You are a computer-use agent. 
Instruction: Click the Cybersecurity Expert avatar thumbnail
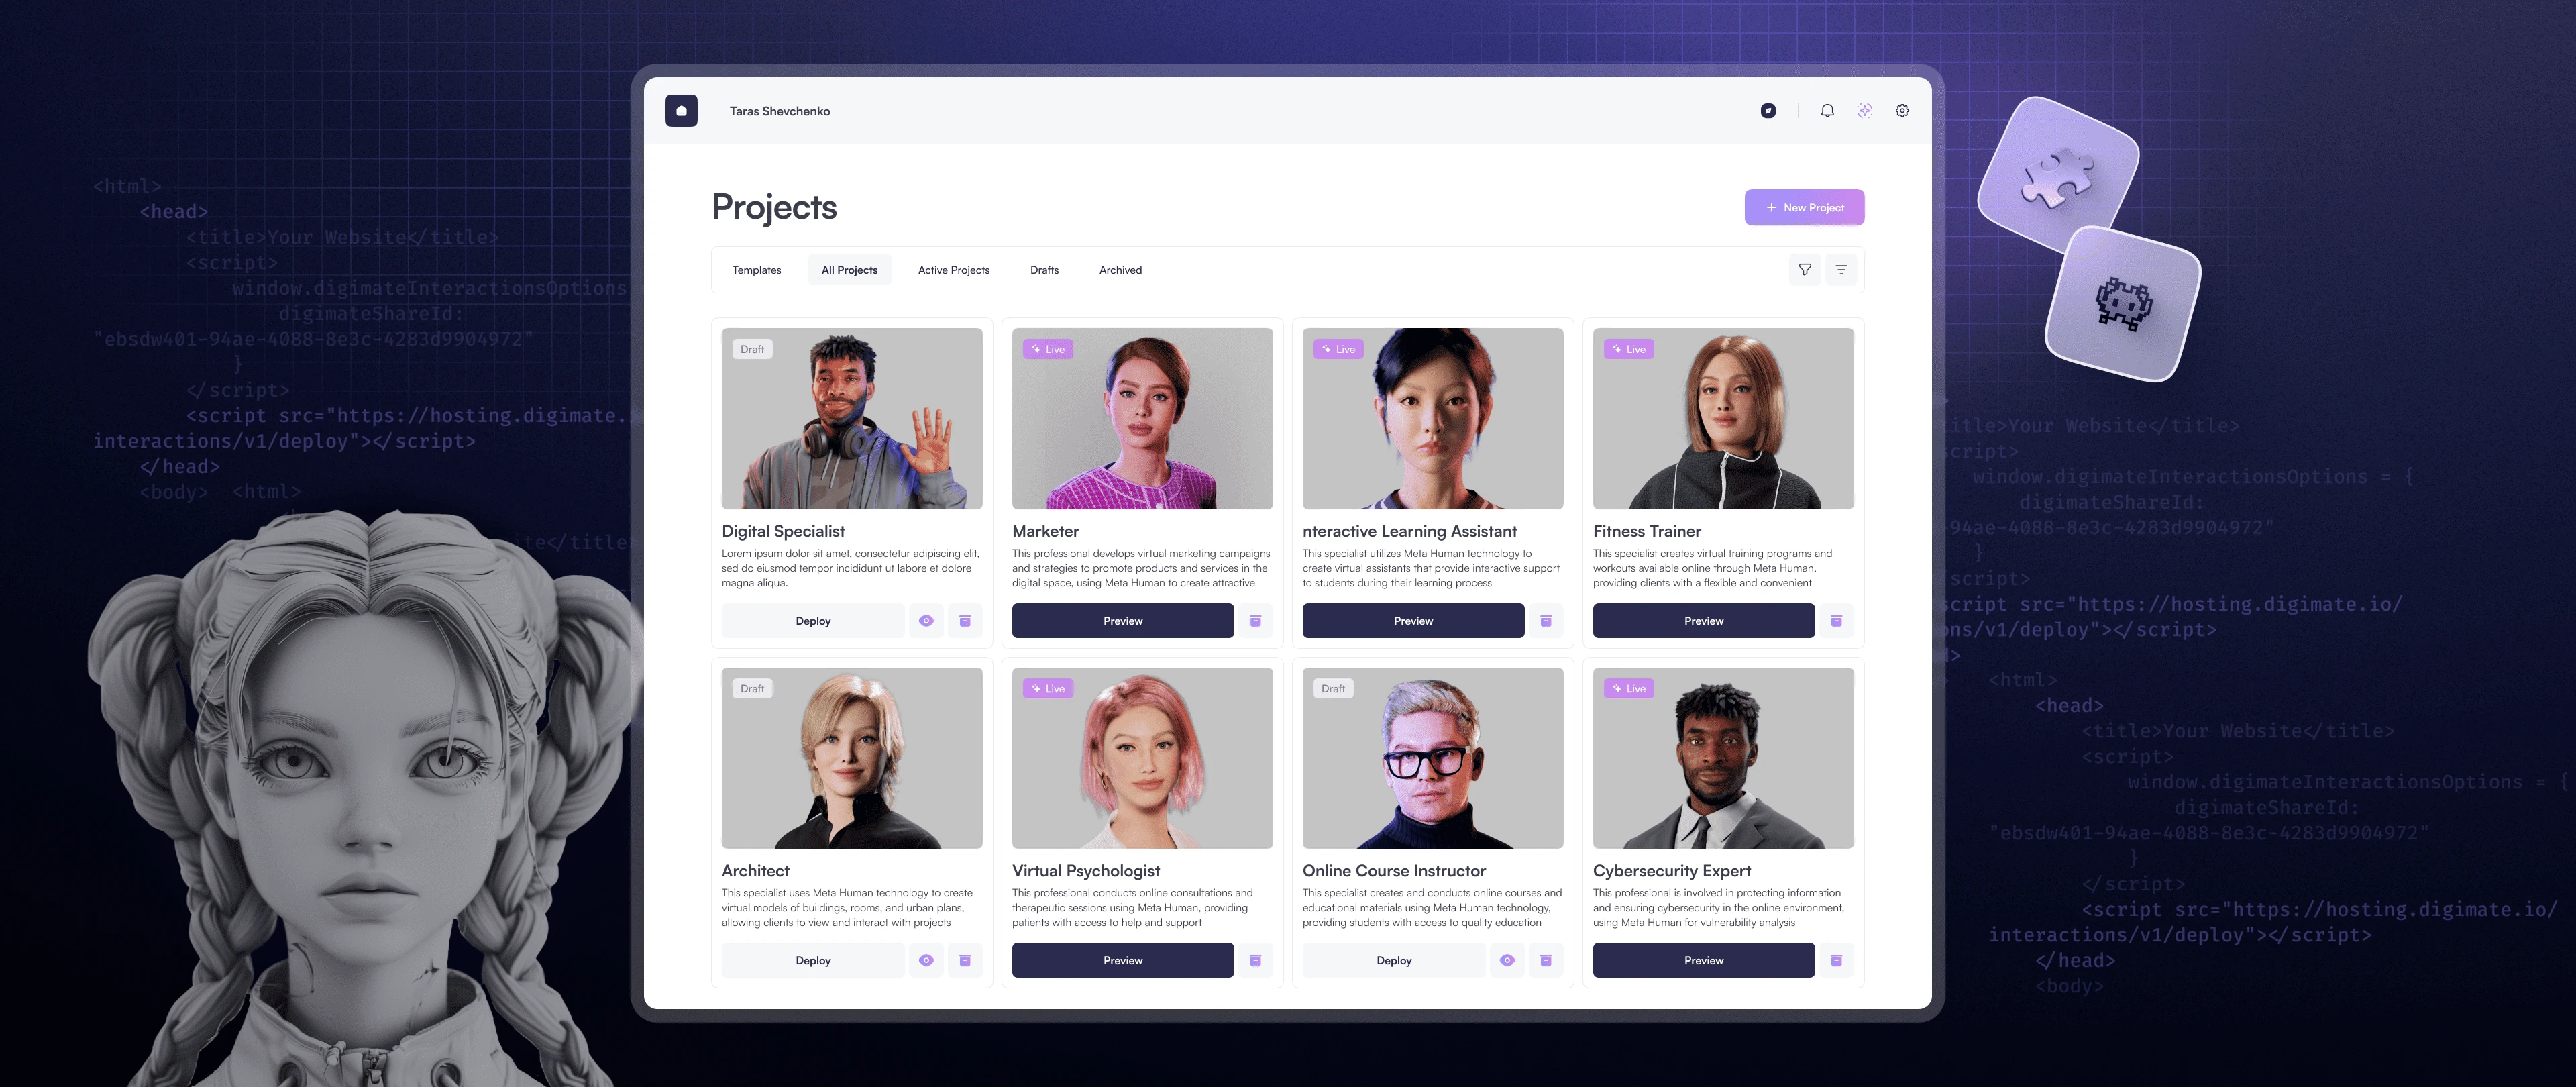[1723, 758]
